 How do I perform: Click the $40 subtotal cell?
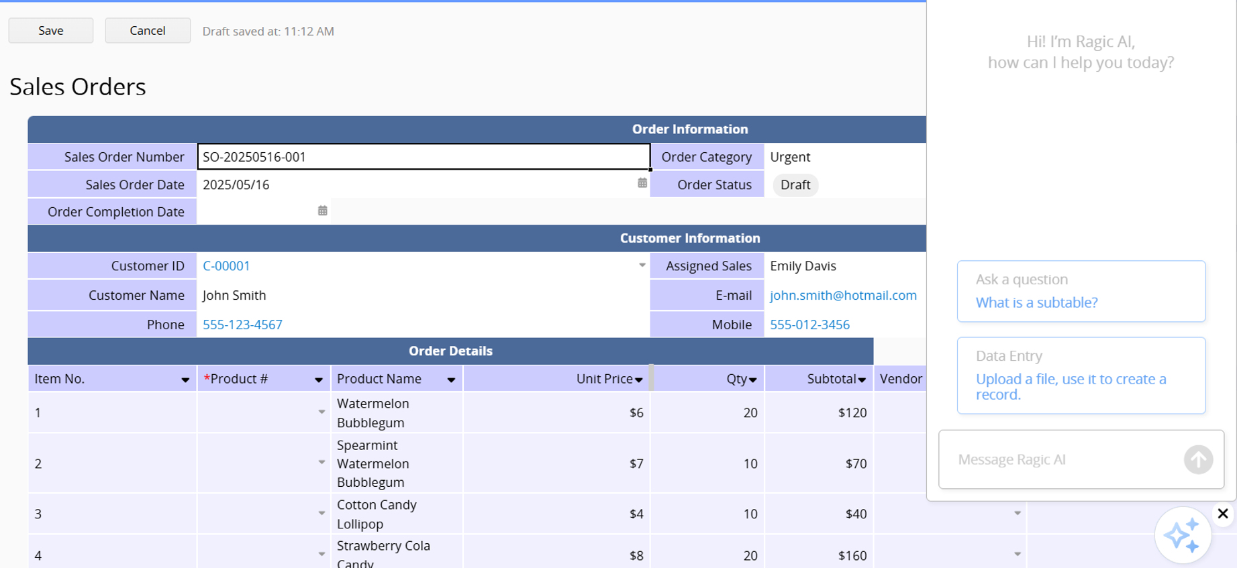[x=820, y=514]
